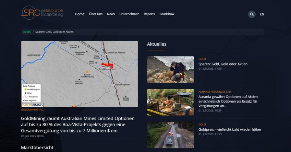Open the Über Uns menu
The height and width of the screenshot is (152, 291).
[96, 14]
